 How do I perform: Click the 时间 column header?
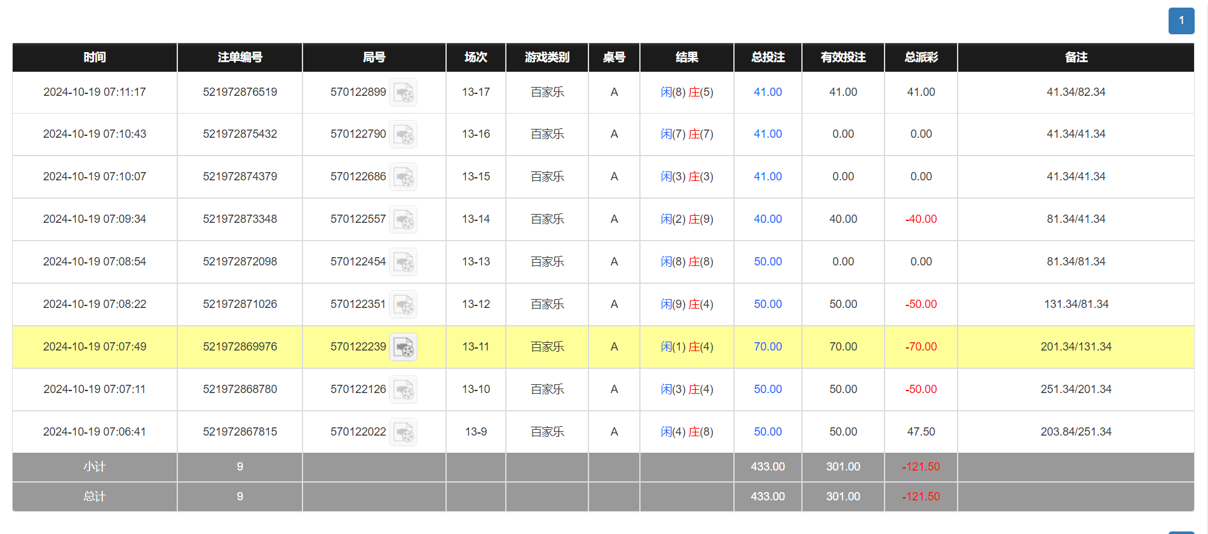pos(95,57)
